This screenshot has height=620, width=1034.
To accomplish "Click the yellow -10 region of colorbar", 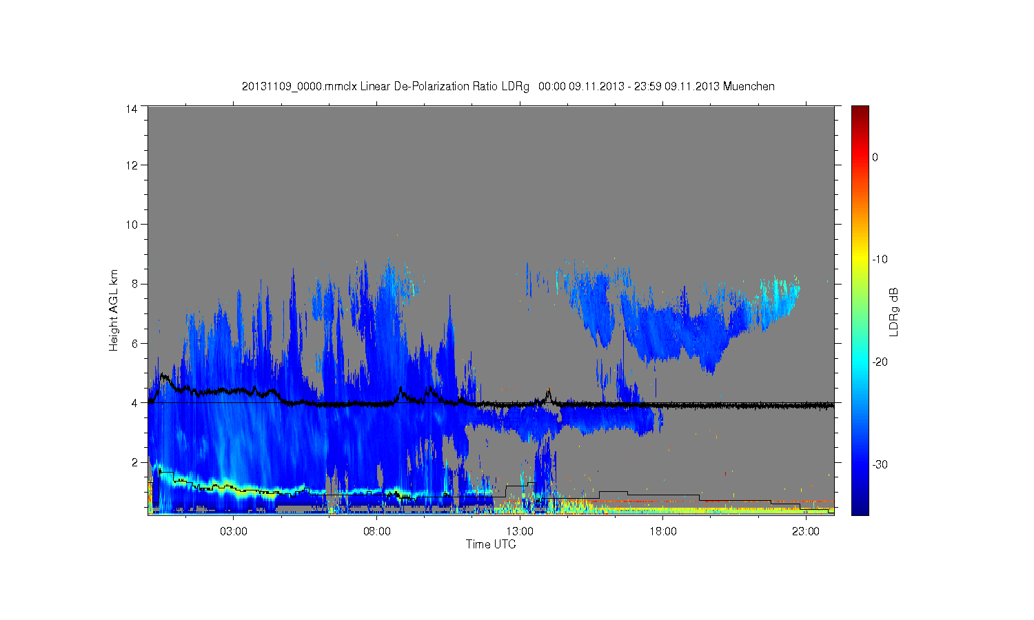I will coord(860,259).
